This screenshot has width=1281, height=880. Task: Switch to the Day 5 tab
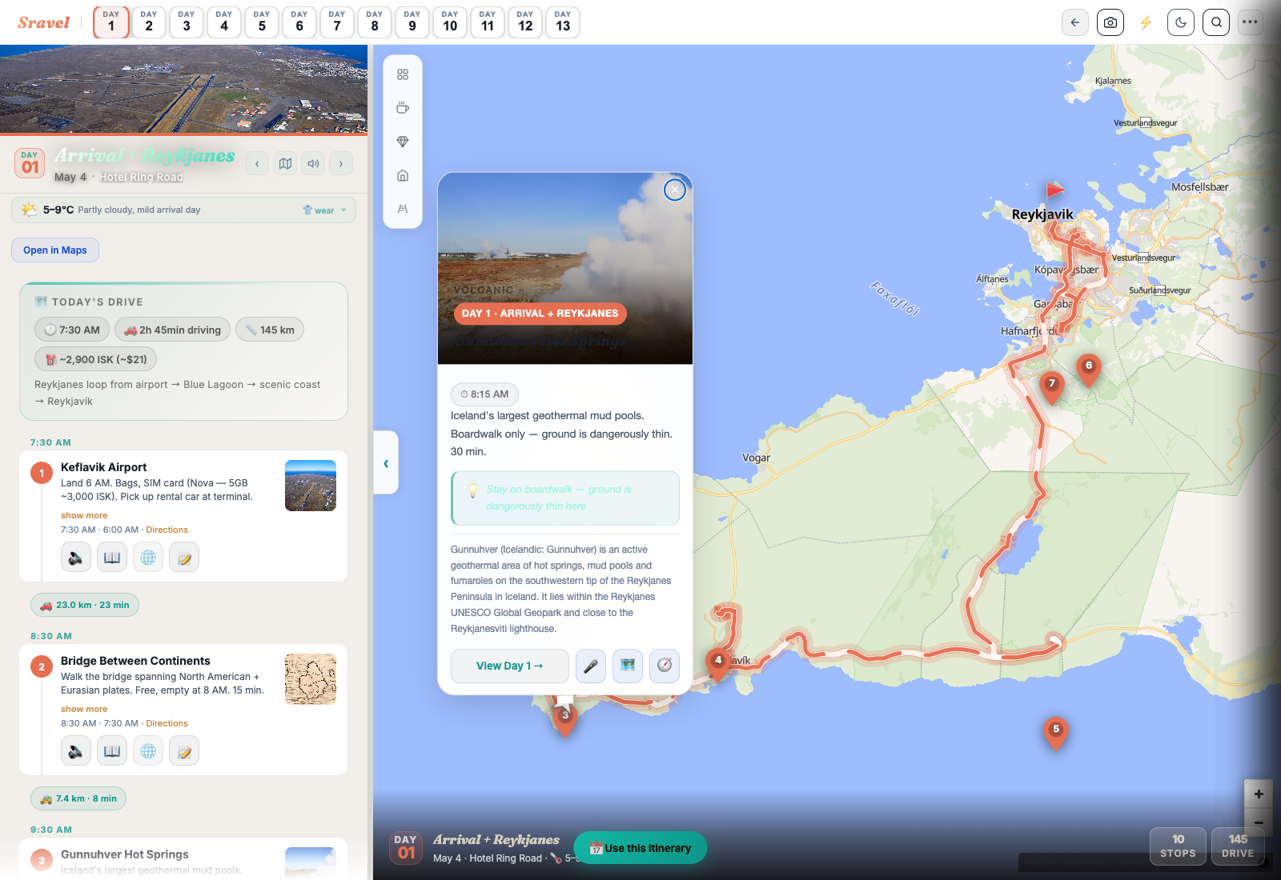click(262, 22)
